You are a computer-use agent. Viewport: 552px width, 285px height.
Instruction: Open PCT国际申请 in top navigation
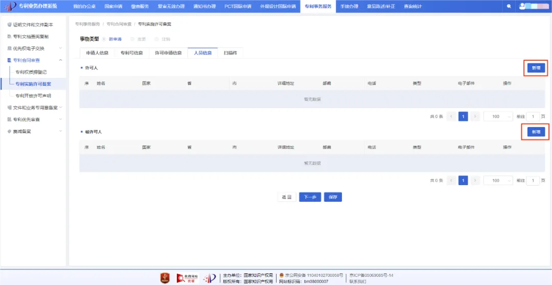(x=238, y=6)
